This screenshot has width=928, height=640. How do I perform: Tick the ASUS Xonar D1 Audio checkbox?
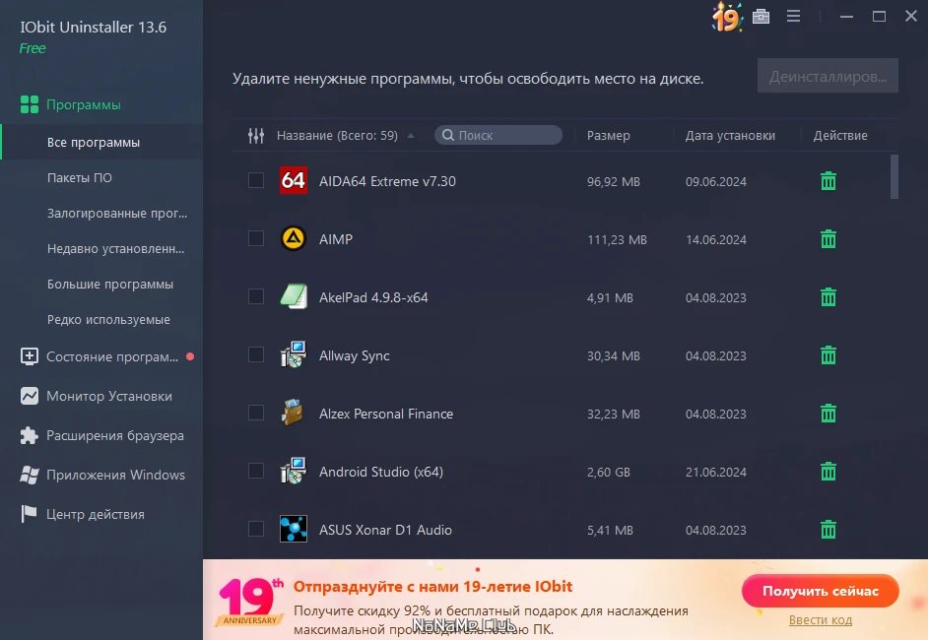point(256,529)
